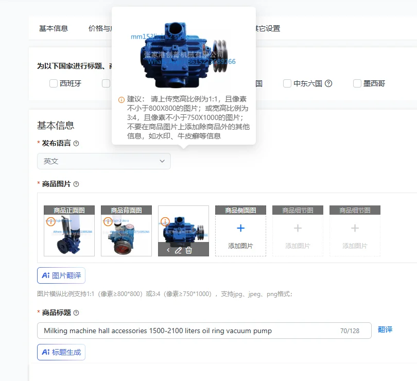Click the 70/128 character counter
The image size is (417, 381).
(350, 331)
